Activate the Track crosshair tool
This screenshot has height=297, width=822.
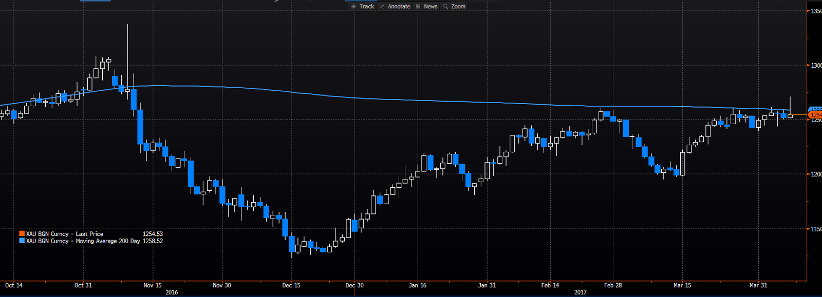tap(363, 7)
